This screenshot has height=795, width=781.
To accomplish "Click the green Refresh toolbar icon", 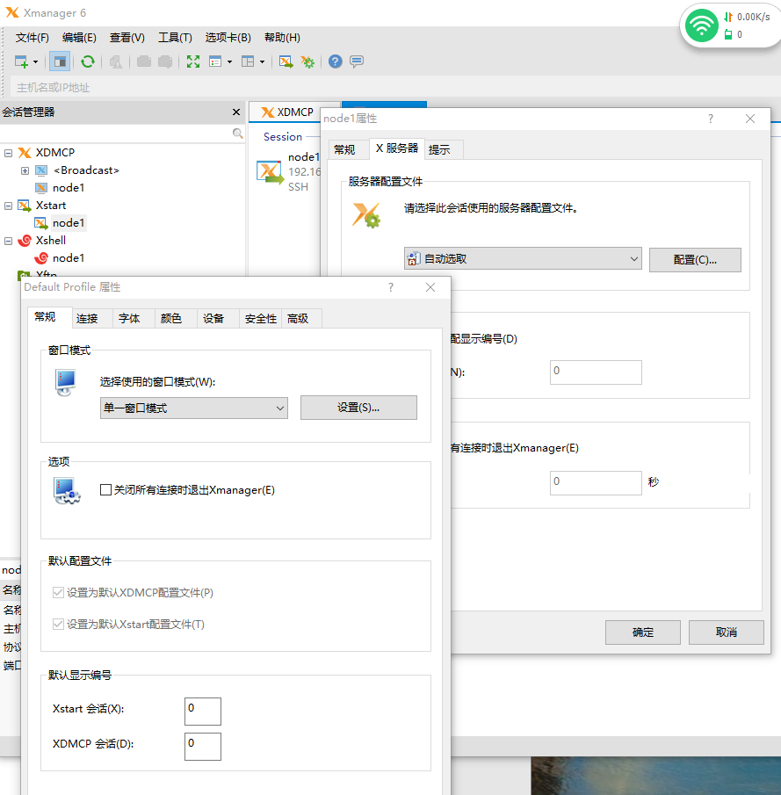I will (x=88, y=61).
